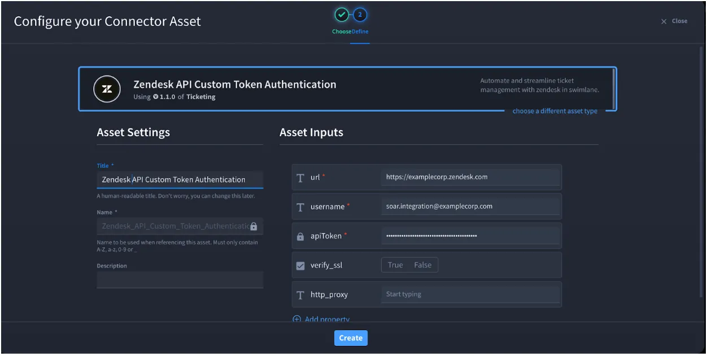
Task: Select the Define step number 2 circle
Action: (361, 15)
